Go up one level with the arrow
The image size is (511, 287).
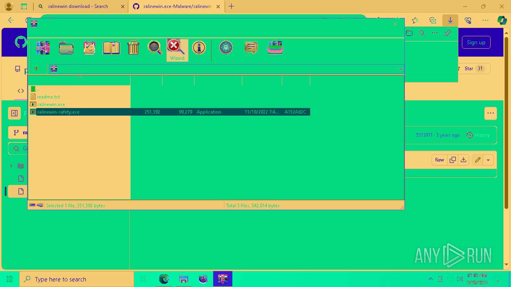point(36,69)
